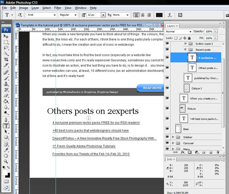The width and height of the screenshot is (229, 194).
Task: Click the left align text button
Action: [136, 15]
